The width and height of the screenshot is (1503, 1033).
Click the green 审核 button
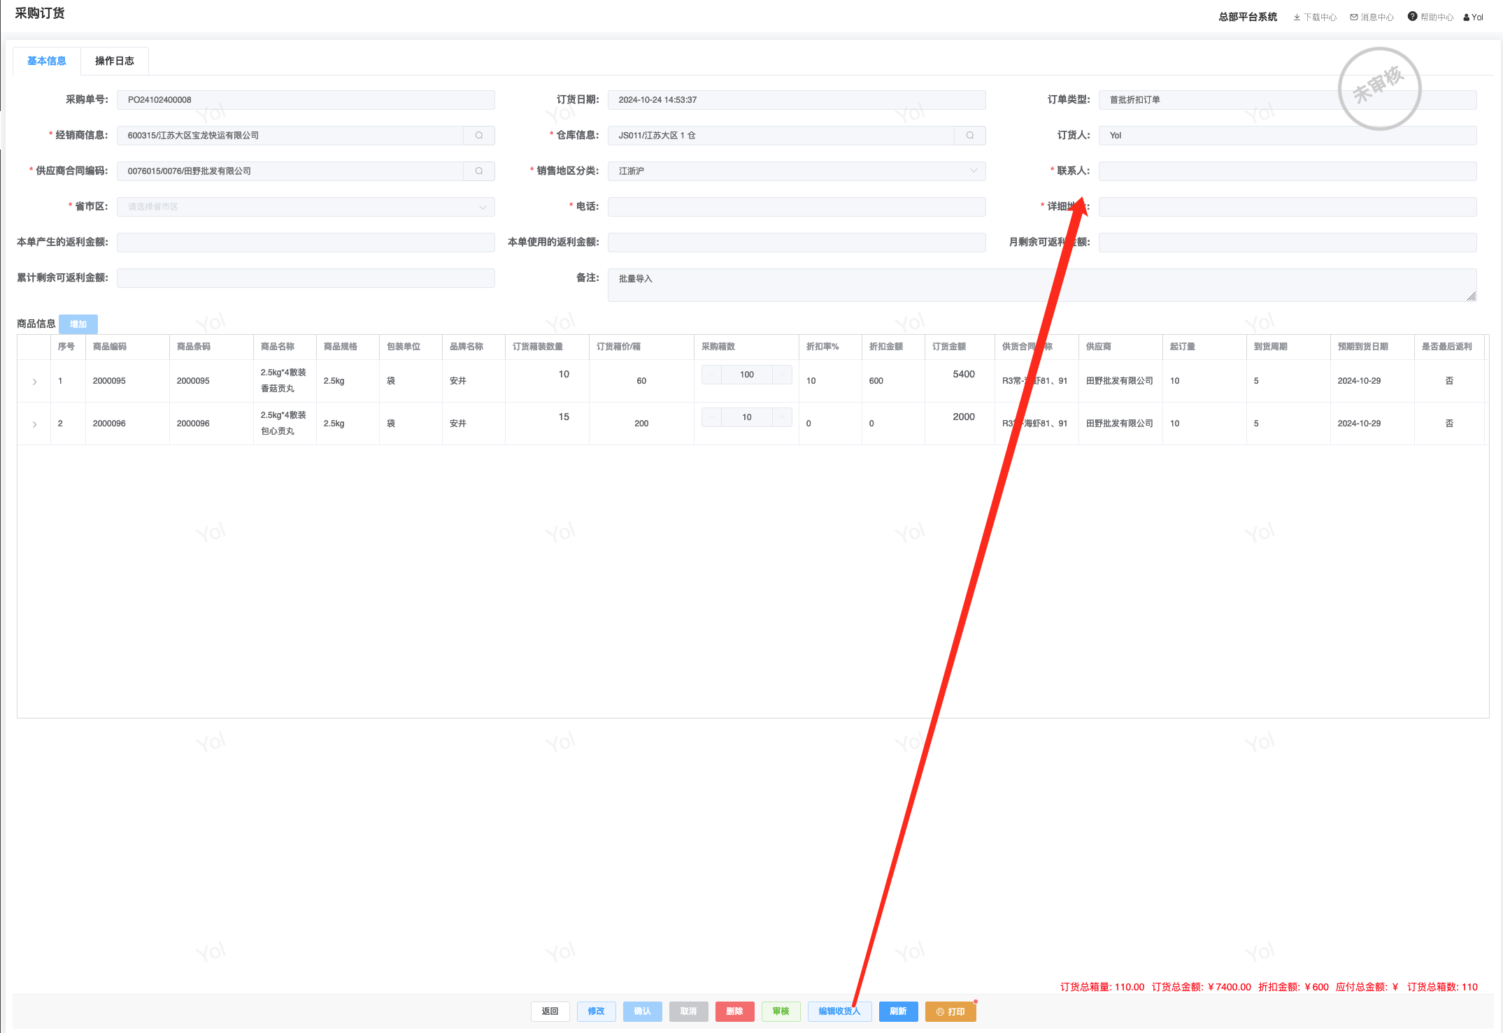781,1011
